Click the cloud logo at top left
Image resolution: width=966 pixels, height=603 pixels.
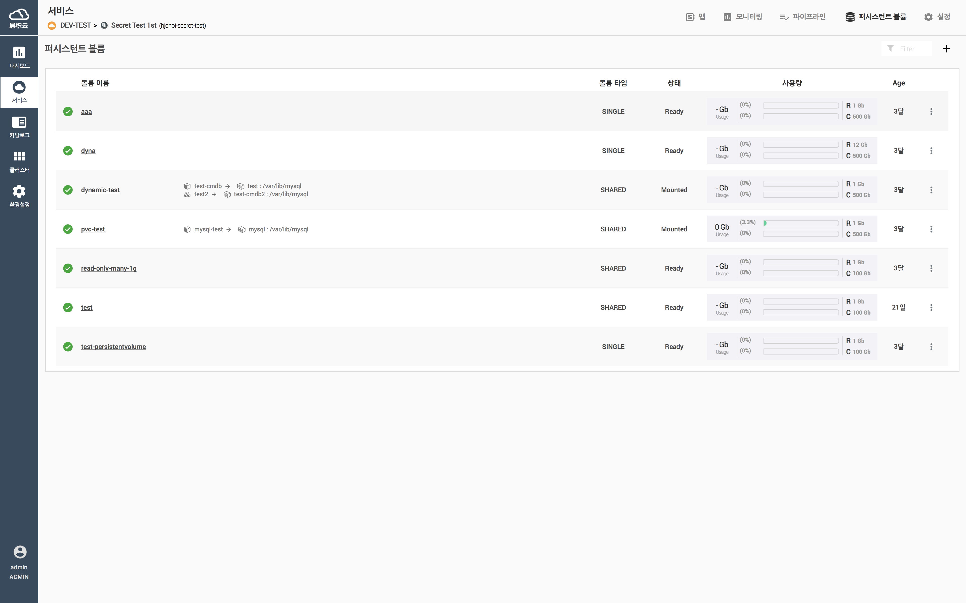[19, 15]
